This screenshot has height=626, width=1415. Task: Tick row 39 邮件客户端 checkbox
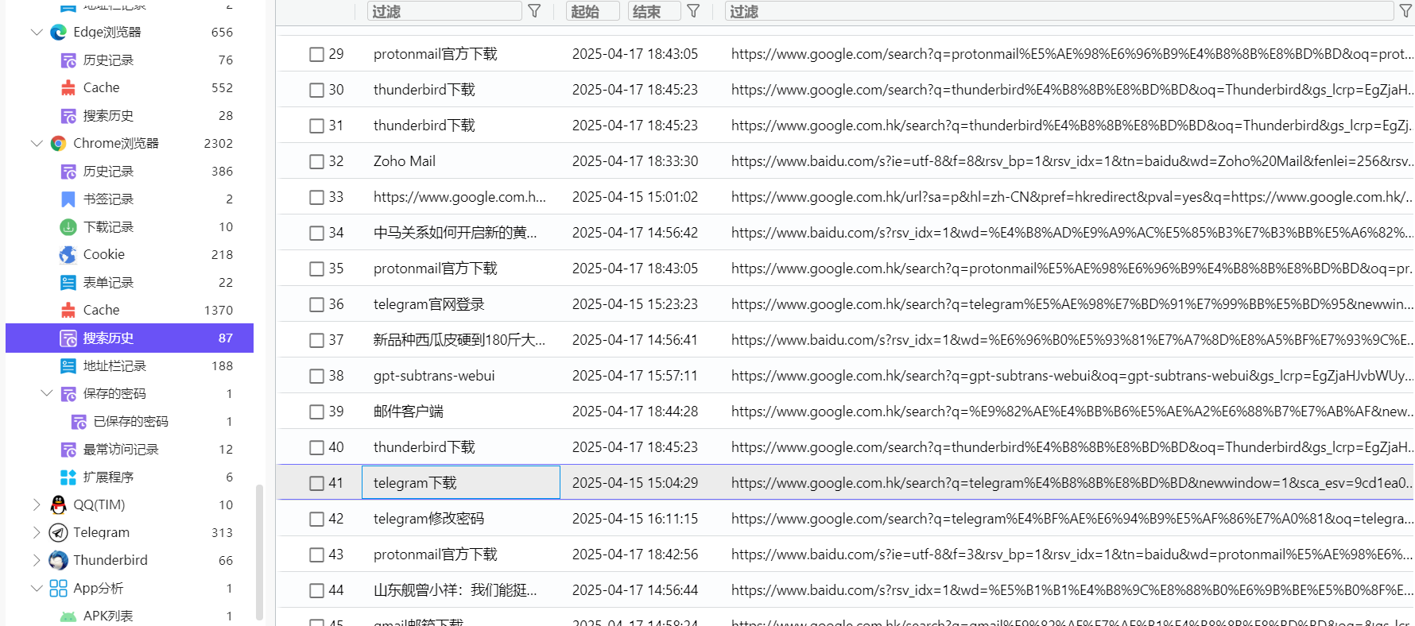(x=317, y=412)
